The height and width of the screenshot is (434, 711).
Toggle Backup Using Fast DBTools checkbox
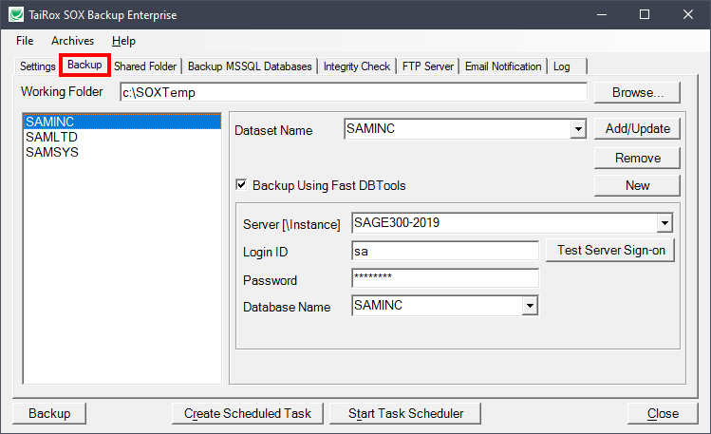tap(241, 185)
